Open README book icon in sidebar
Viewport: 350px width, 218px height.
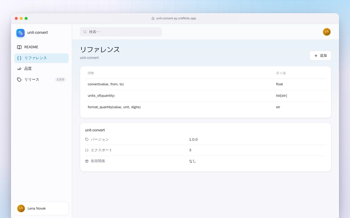point(19,47)
